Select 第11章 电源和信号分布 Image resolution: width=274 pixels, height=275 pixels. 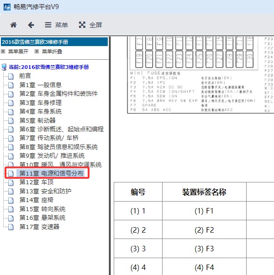[x=51, y=173]
